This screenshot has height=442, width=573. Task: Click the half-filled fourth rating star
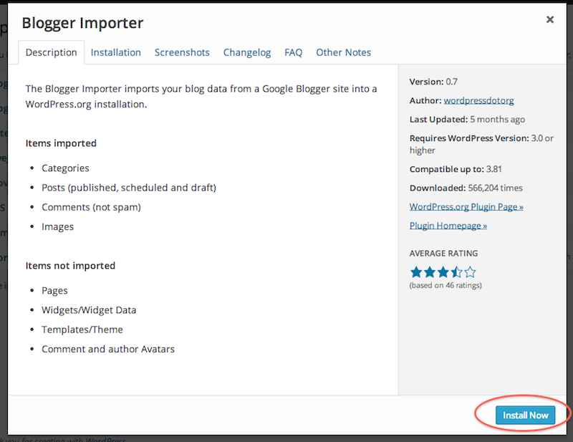[456, 272]
